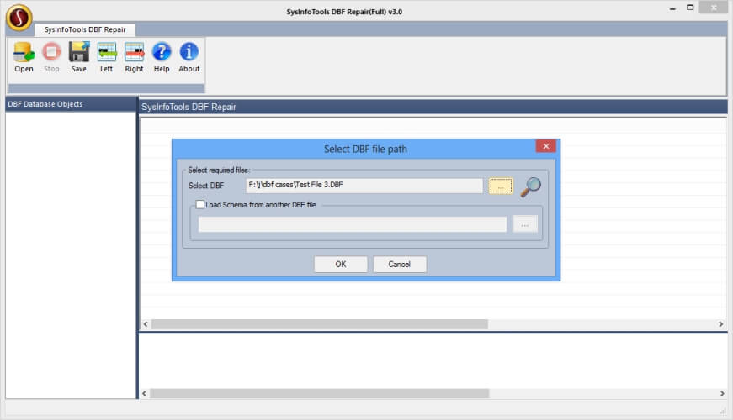Select the SysInfoTools DBF Repair ribbon tab

pyautogui.click(x=84, y=29)
